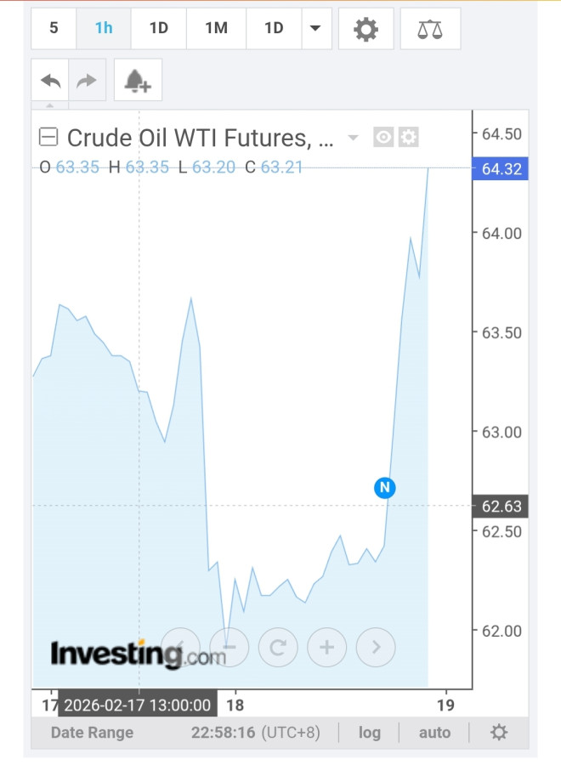The height and width of the screenshot is (765, 561).
Task: Click the compare symbols scales icon
Action: [429, 29]
